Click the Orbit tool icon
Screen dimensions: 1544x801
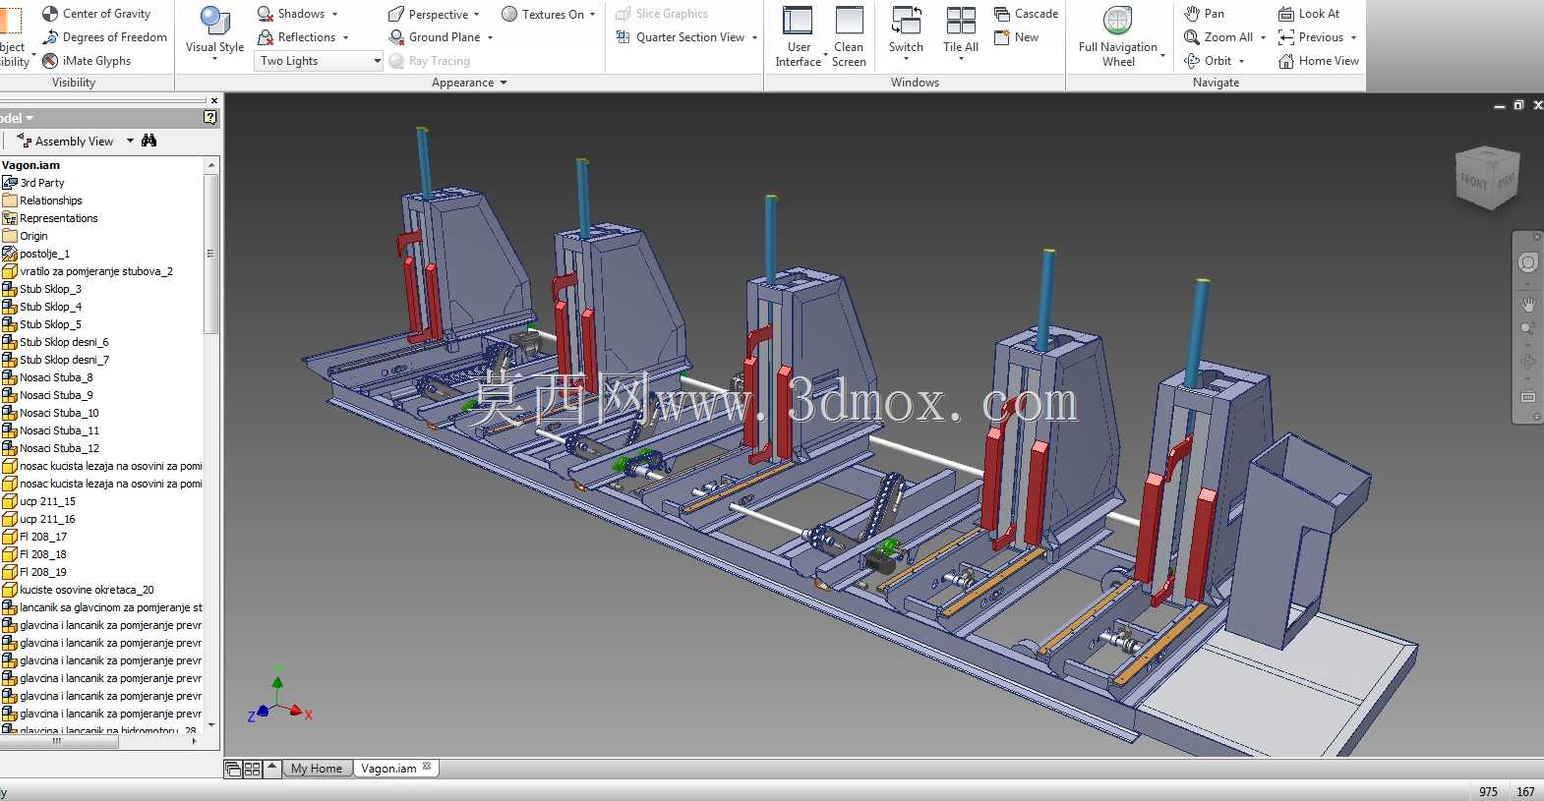(1192, 61)
